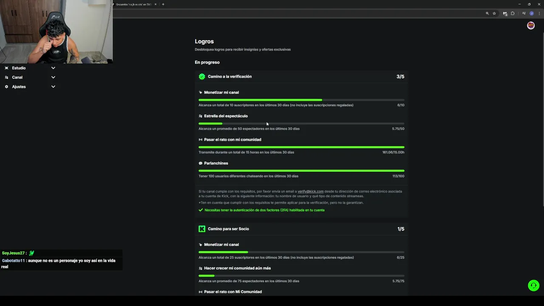
Task: Expand the Canal sidebar menu
Action: coord(53,77)
